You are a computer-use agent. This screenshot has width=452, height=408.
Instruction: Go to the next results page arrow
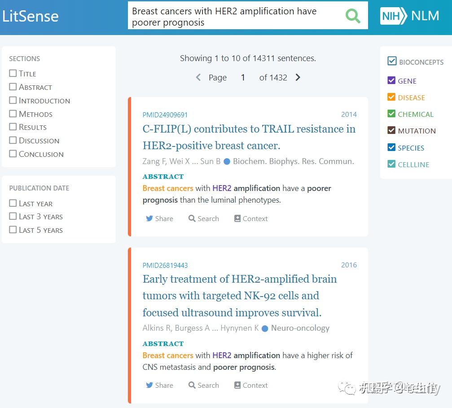tap(298, 77)
